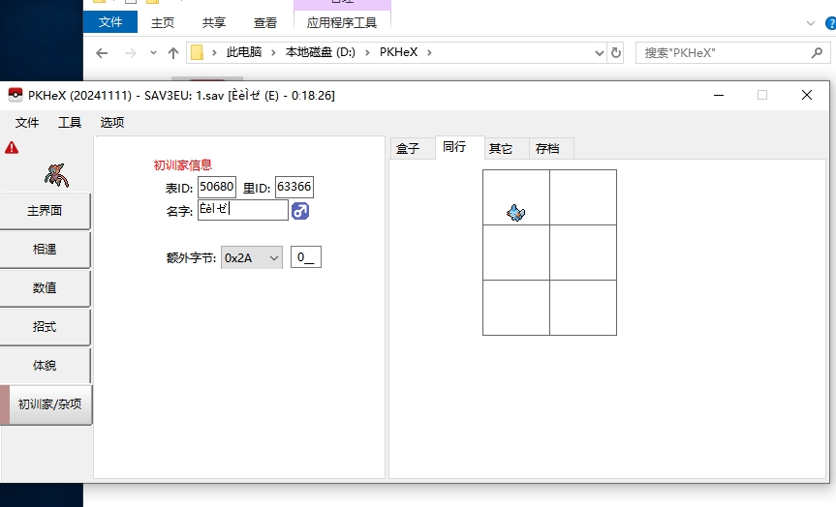The width and height of the screenshot is (836, 507).
Task: Open the 主页 ribbon tab in Explorer
Action: [163, 23]
